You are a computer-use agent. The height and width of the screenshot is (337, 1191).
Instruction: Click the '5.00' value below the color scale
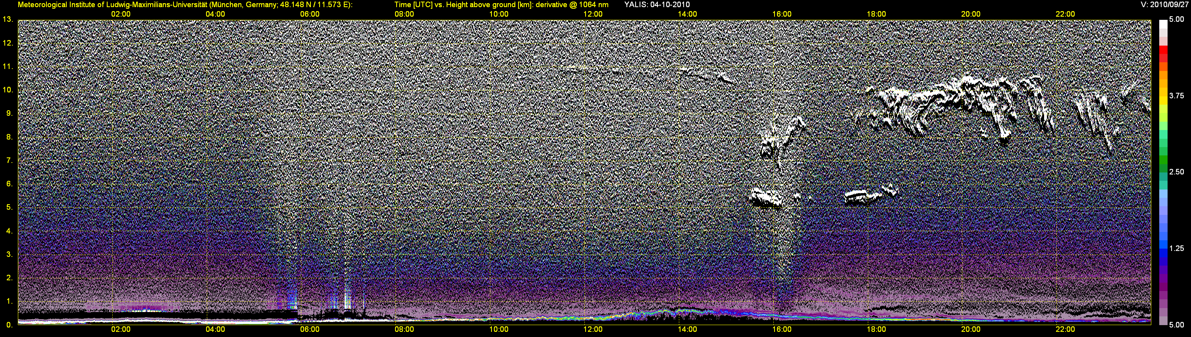[1177, 325]
